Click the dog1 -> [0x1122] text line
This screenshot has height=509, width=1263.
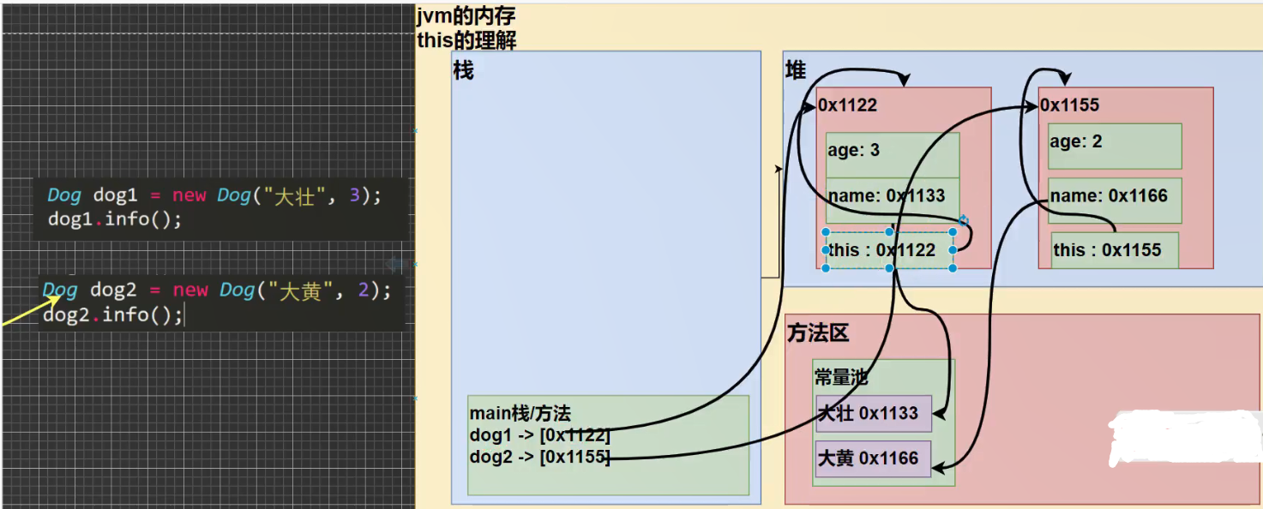tap(538, 435)
